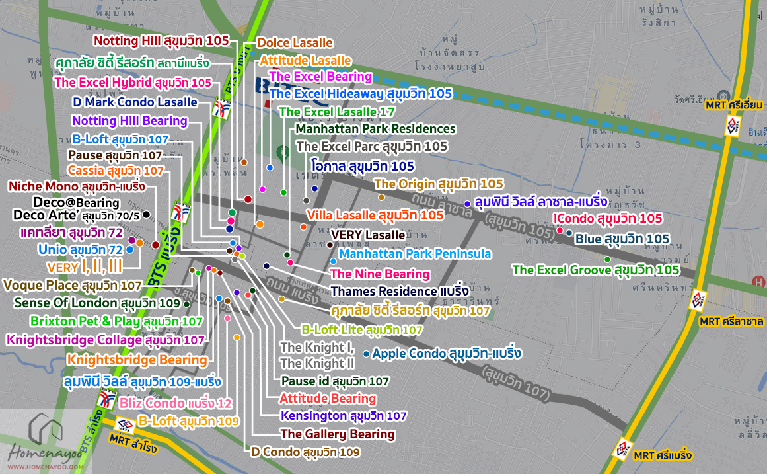Click the dark dot beside VERY Lasalle
This screenshot has height=474, width=767.
click(330, 245)
